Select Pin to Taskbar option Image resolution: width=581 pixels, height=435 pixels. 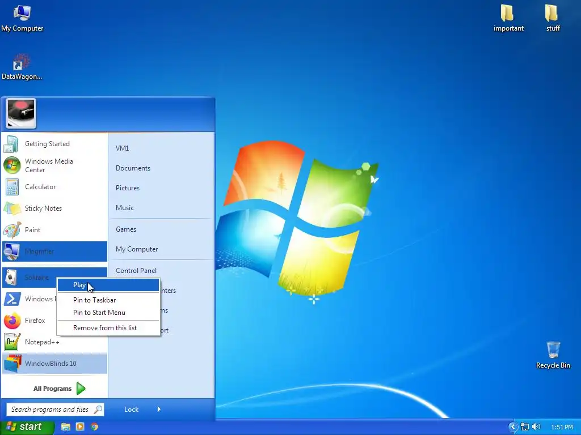(x=108, y=300)
